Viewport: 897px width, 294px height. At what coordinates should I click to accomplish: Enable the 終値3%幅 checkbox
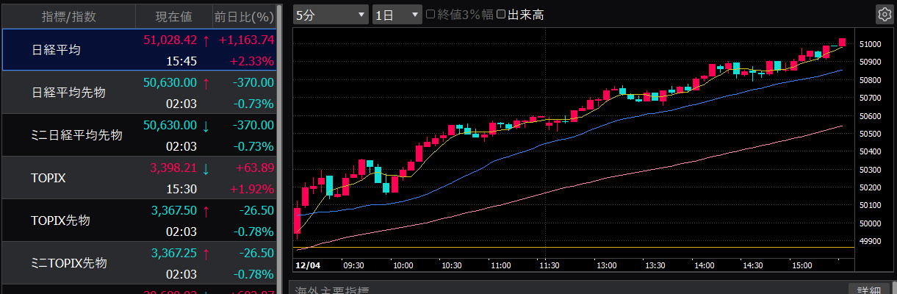coord(431,15)
